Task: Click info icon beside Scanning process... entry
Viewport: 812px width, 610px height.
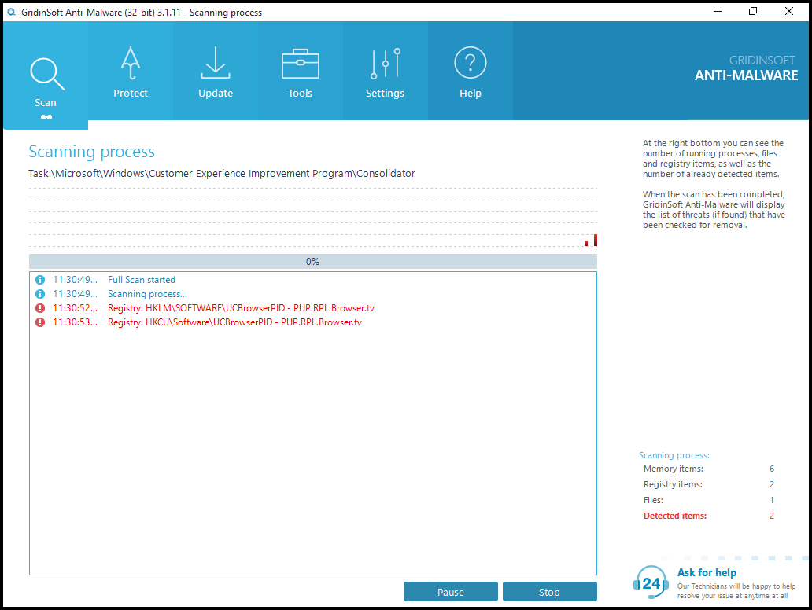Action: (x=40, y=294)
